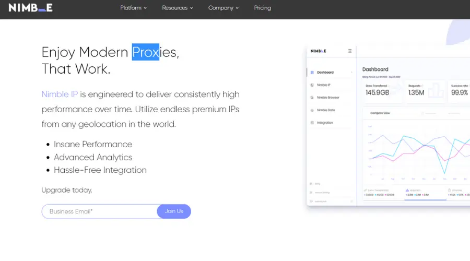This screenshot has height=261, width=470.
Task: Follow the Nimble IP link
Action: pos(60,94)
